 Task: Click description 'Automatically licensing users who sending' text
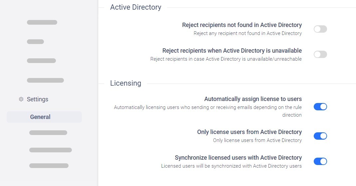(208, 111)
